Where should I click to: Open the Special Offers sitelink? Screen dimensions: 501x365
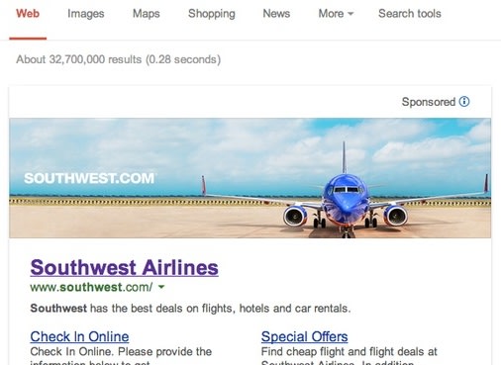(304, 336)
